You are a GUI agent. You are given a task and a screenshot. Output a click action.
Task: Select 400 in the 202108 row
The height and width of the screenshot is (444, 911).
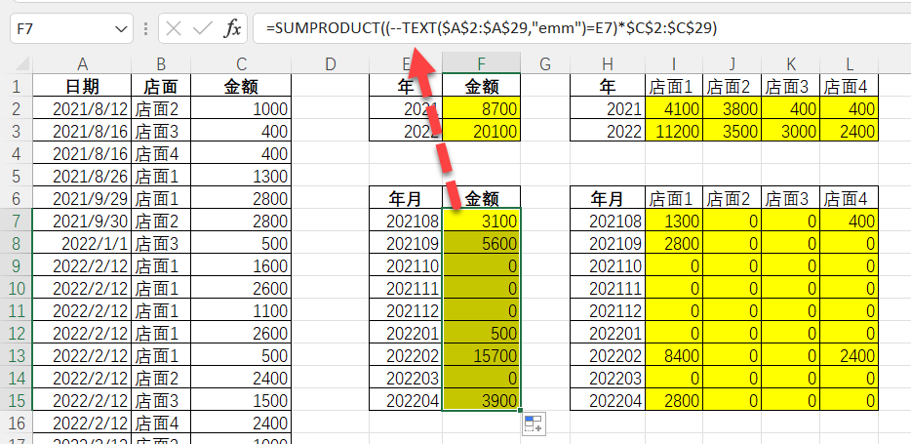pyautogui.click(x=849, y=221)
